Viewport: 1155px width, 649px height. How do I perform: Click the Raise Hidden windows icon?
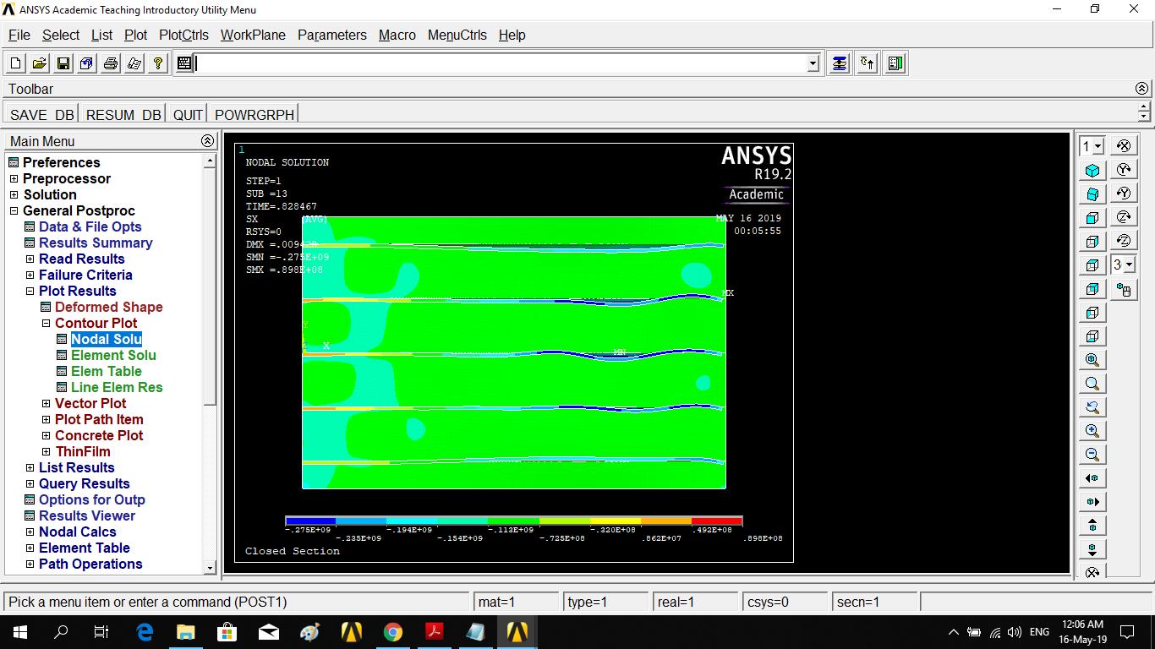pyautogui.click(x=839, y=63)
